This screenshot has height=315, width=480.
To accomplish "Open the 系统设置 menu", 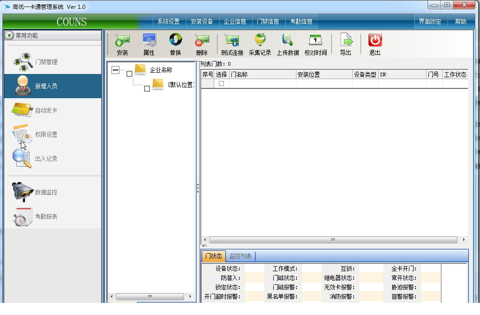I will tap(168, 21).
